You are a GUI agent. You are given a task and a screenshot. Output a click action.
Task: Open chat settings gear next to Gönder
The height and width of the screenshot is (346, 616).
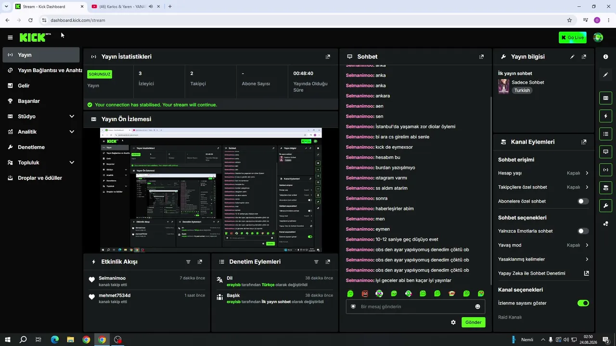point(453,322)
